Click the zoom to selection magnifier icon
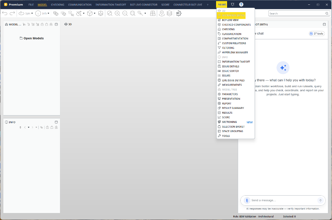This screenshot has height=220, width=332. coord(133,13)
